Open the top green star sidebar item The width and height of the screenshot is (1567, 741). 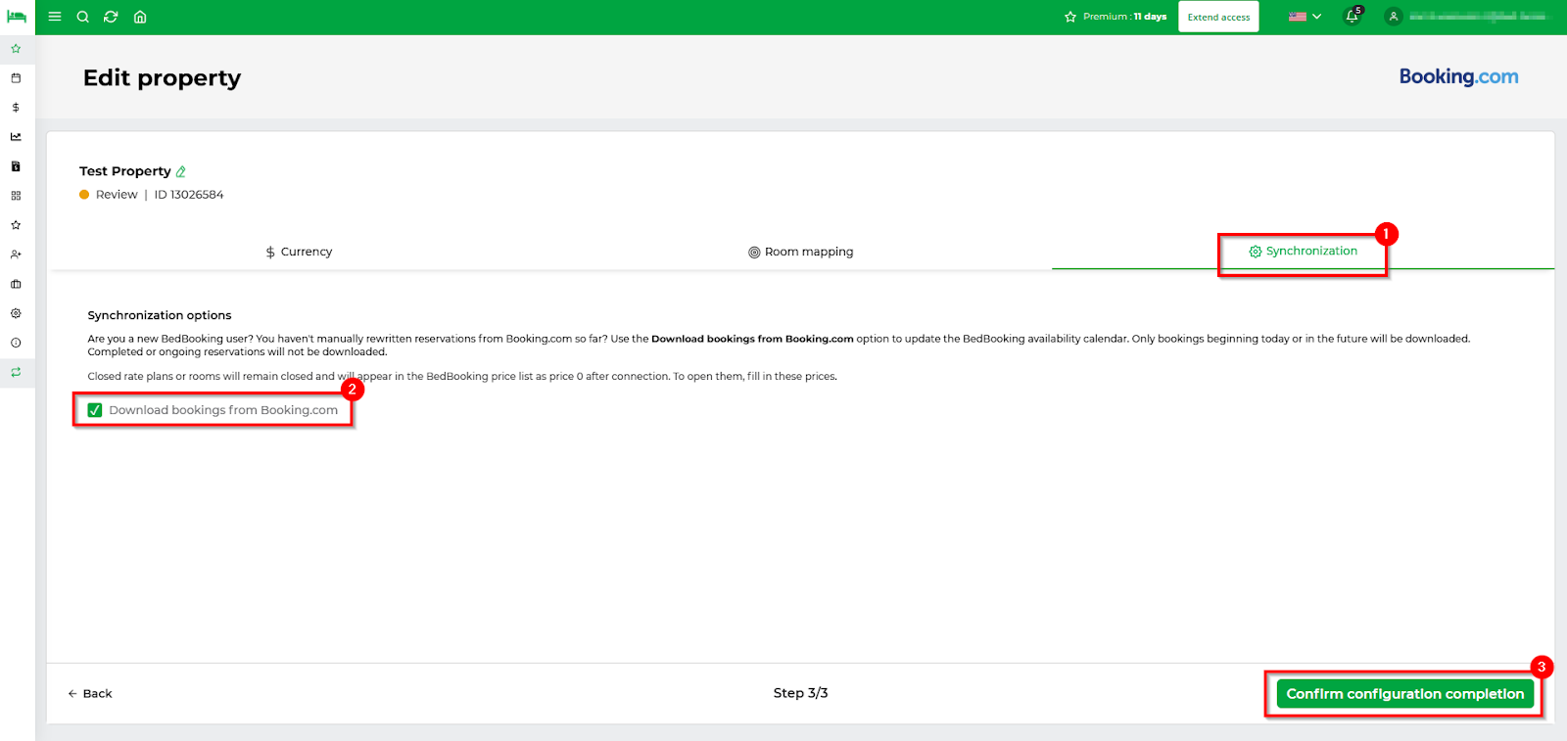(16, 48)
